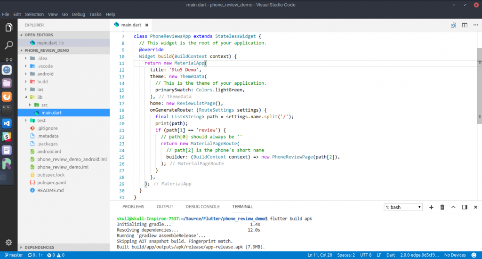The image size is (482, 259).
Task: Kill the terminal with the trash icon
Action: pyautogui.click(x=442, y=207)
